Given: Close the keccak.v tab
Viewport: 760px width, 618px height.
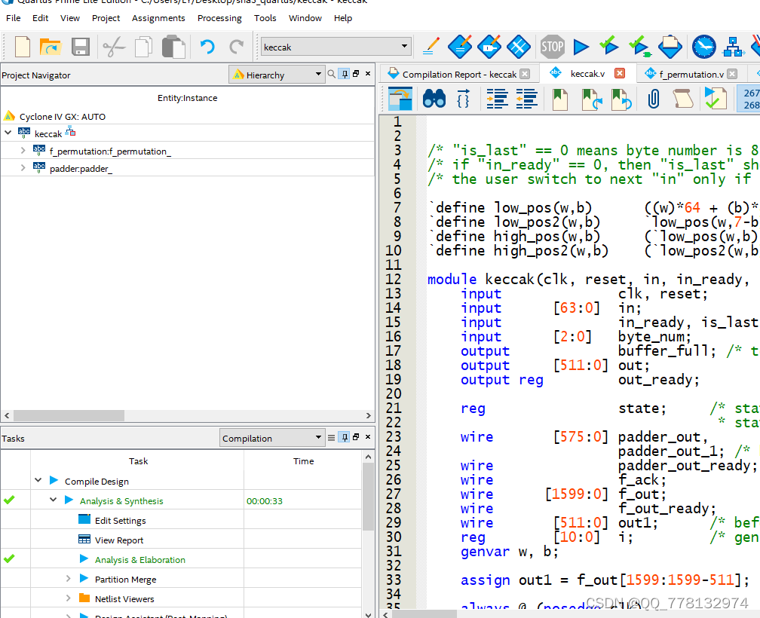Looking at the screenshot, I should (620, 73).
